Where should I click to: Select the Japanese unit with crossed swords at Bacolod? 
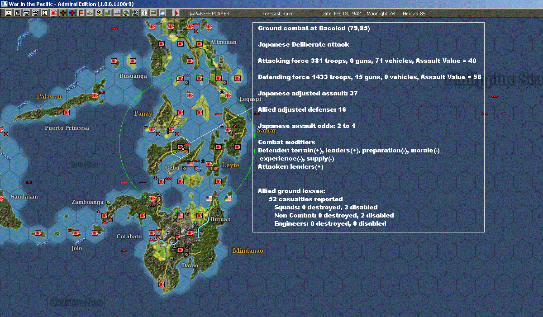(181, 147)
